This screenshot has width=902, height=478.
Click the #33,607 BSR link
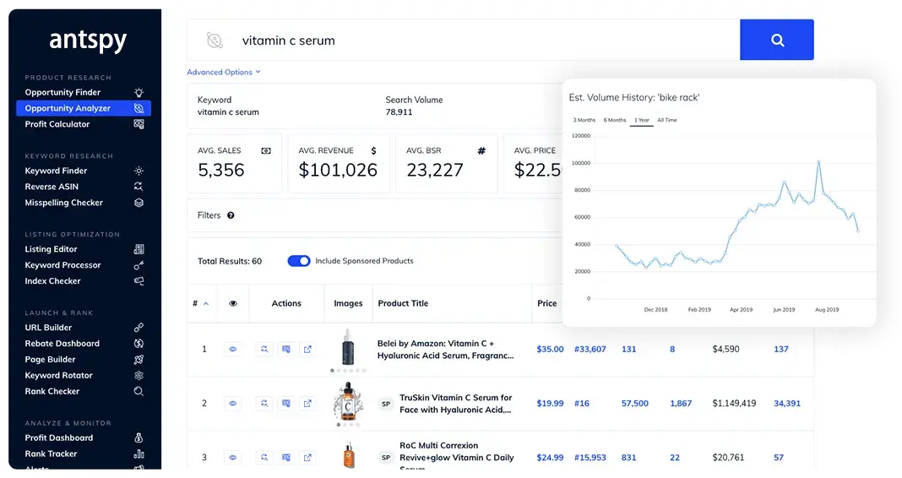[x=590, y=349]
